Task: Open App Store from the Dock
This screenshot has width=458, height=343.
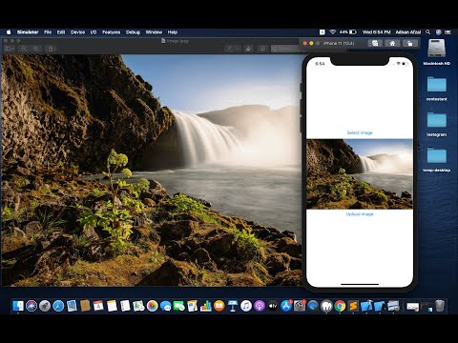Action: click(286, 306)
